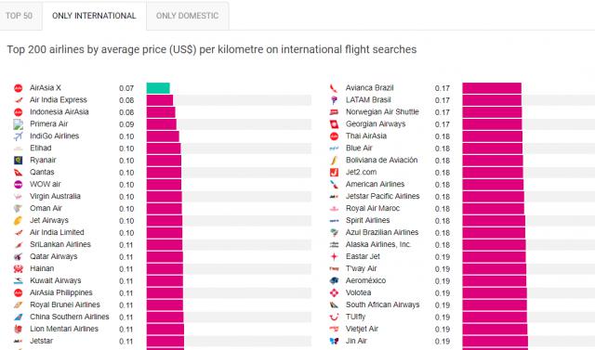This screenshot has width=595, height=350.
Task: Click the Qantas kangaroo logo icon
Action: pos(19,173)
